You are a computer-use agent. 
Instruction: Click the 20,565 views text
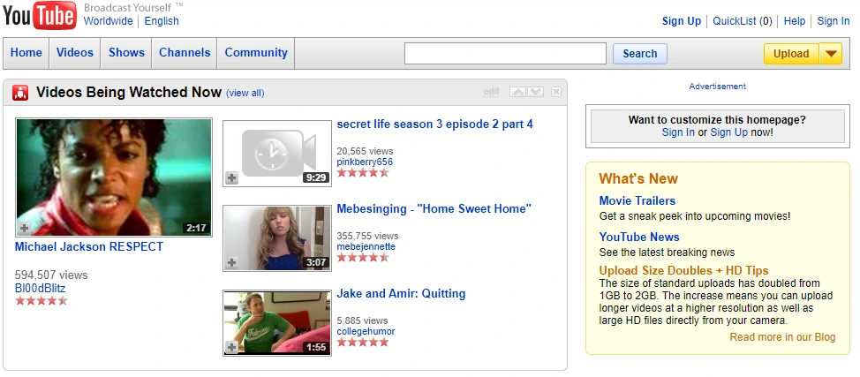click(x=365, y=151)
